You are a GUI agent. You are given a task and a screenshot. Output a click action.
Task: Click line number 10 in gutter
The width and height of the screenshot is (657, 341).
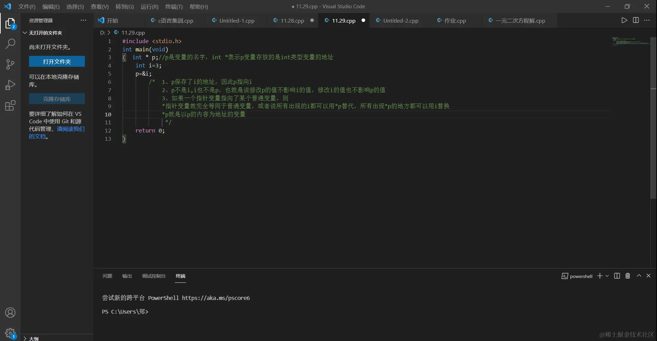coord(108,114)
